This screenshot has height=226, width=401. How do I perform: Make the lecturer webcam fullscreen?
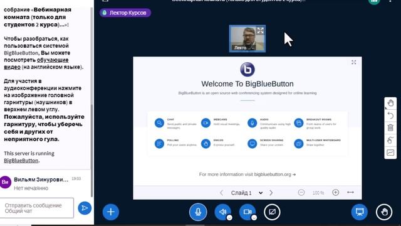pyautogui.click(x=260, y=31)
